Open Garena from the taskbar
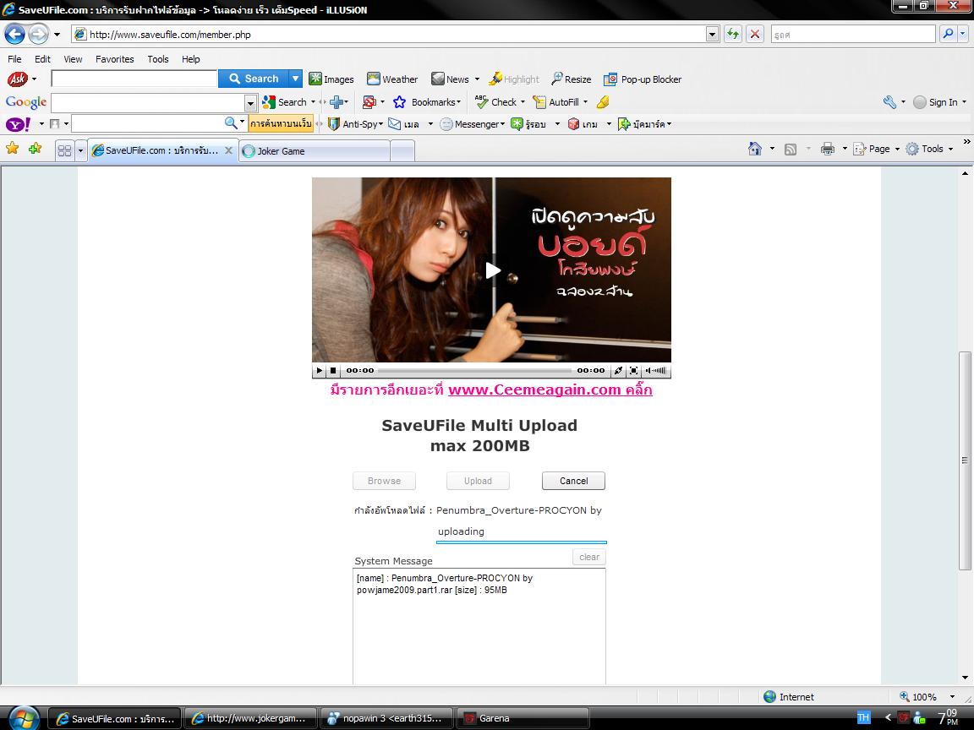Image resolution: width=974 pixels, height=730 pixels. click(522, 718)
